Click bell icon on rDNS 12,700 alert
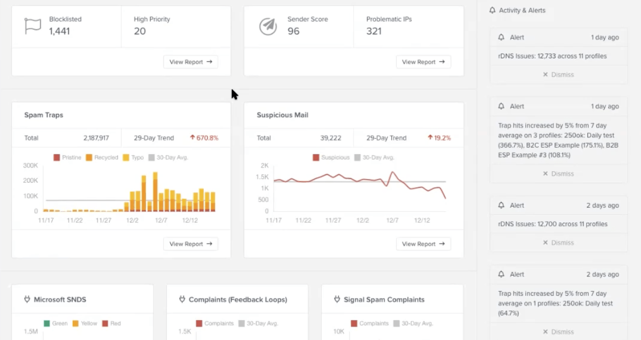 [501, 206]
